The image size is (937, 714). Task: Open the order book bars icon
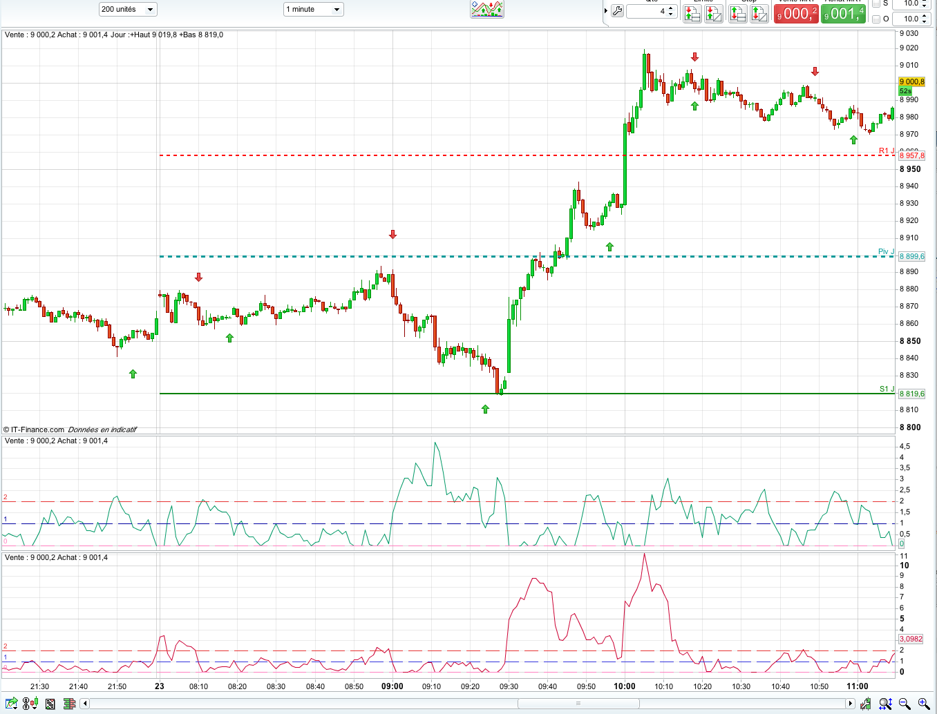[x=69, y=704]
